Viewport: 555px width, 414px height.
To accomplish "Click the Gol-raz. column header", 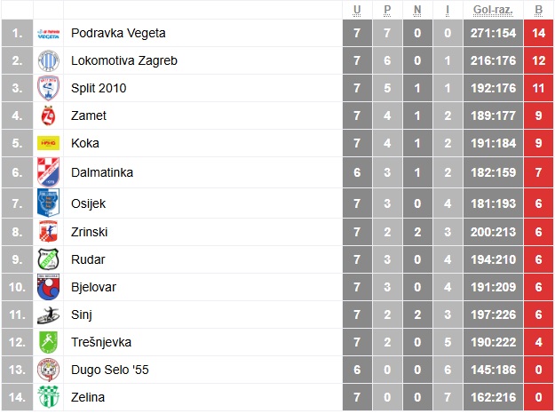I will (493, 10).
